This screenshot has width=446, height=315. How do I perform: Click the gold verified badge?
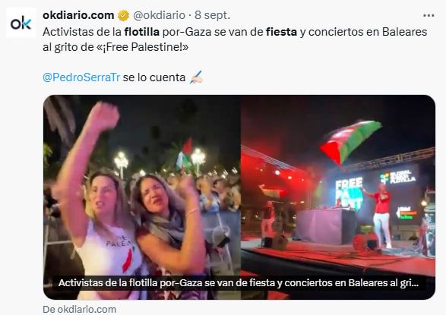click(123, 15)
